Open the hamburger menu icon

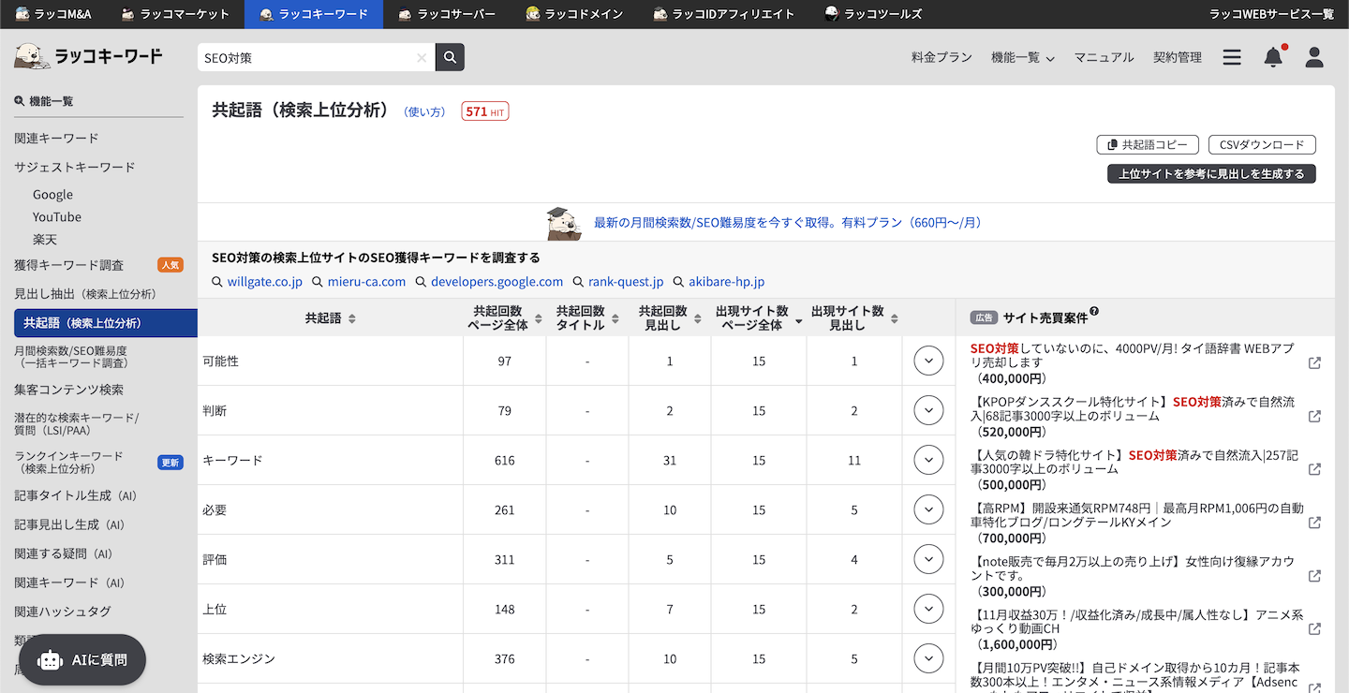click(x=1232, y=57)
